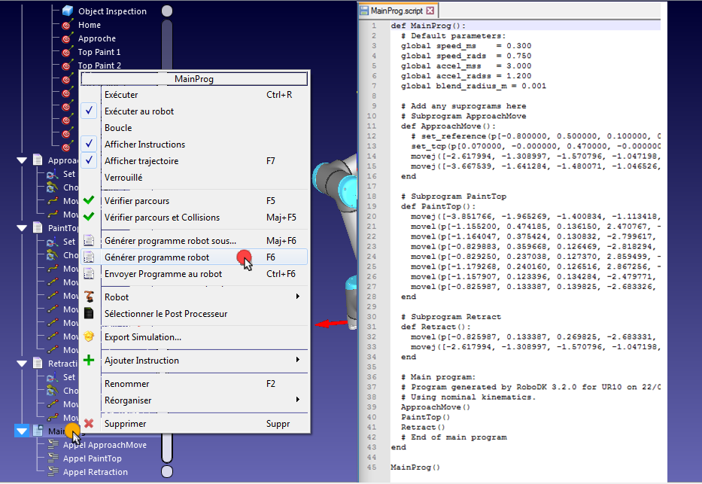Click the Object Inspection cube icon
Image resolution: width=702 pixels, height=484 pixels.
[68, 11]
